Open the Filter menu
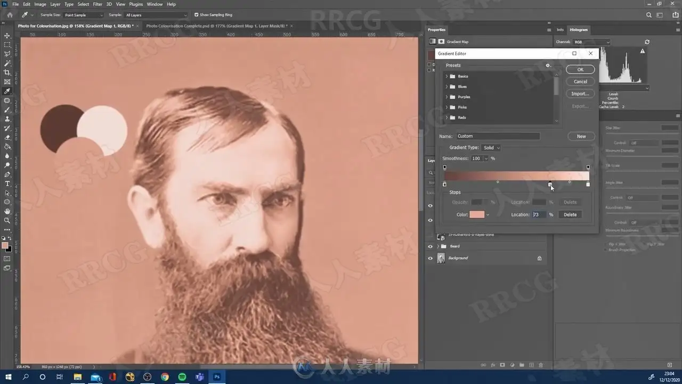This screenshot has width=682, height=384. tap(98, 4)
